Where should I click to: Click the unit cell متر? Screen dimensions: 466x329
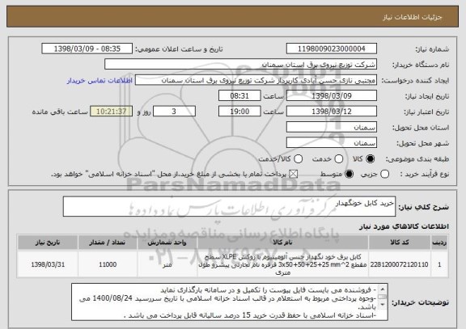(x=167, y=264)
